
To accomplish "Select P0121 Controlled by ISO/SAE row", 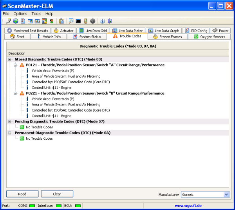I will (71, 82).
